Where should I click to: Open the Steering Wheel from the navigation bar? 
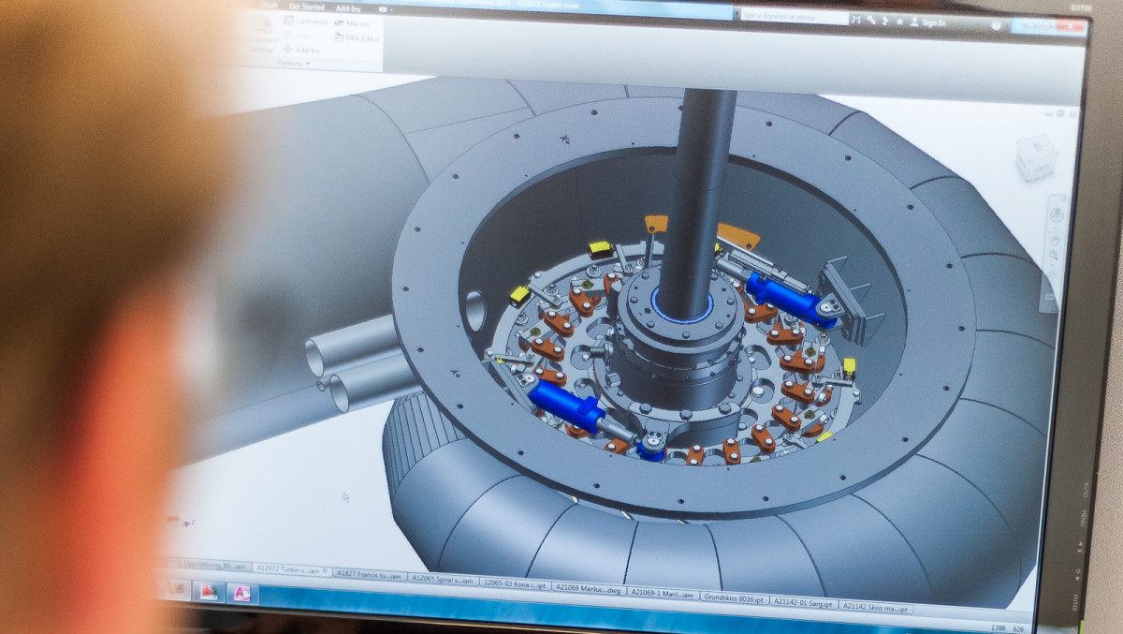1056,216
